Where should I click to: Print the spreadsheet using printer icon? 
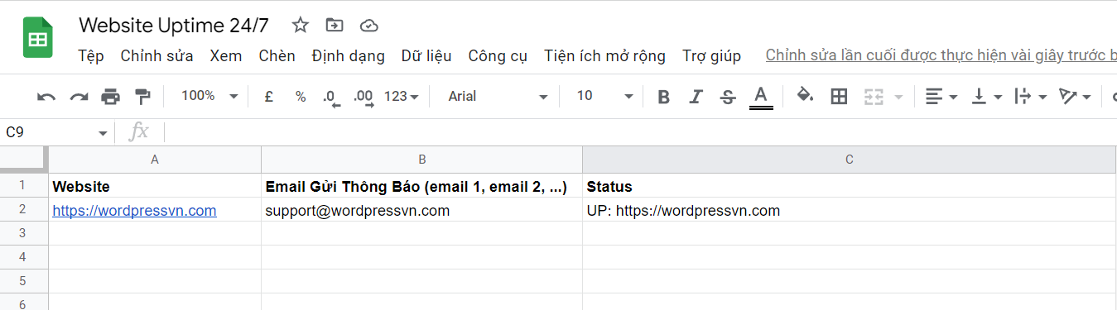click(110, 97)
